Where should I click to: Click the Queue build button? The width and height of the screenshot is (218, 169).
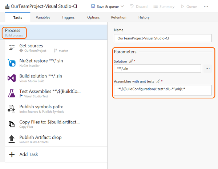tap(189, 7)
